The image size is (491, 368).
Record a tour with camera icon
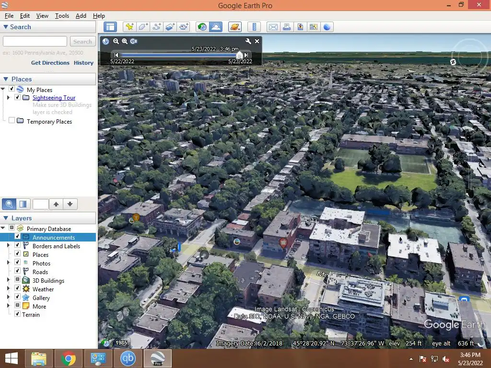184,27
